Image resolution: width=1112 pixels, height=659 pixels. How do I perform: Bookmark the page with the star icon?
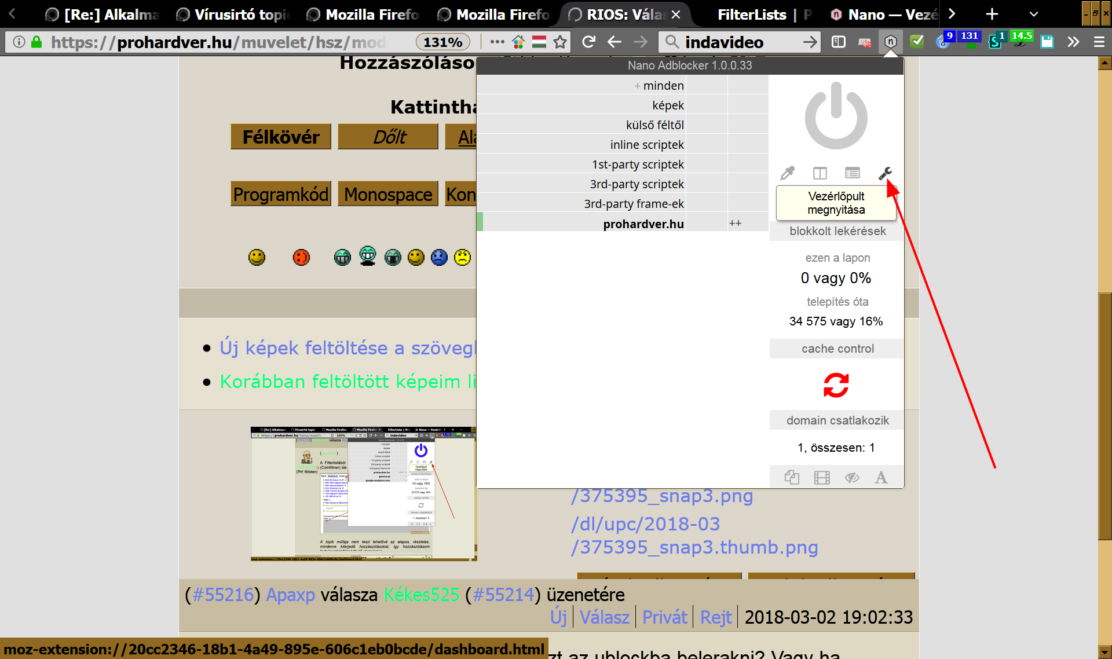[x=559, y=42]
